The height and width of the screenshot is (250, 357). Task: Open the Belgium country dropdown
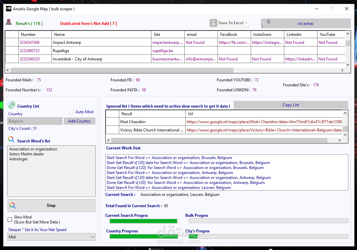(35, 121)
